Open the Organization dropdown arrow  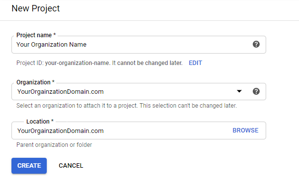239,91
